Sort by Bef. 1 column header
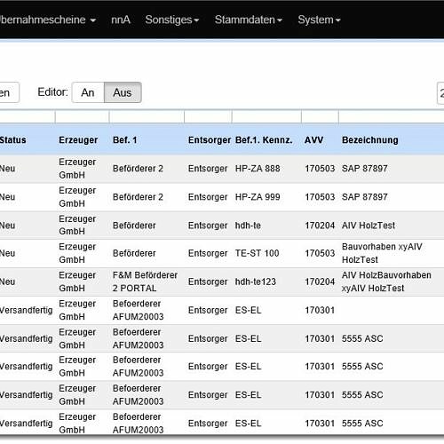444x444 pixels. 124,139
